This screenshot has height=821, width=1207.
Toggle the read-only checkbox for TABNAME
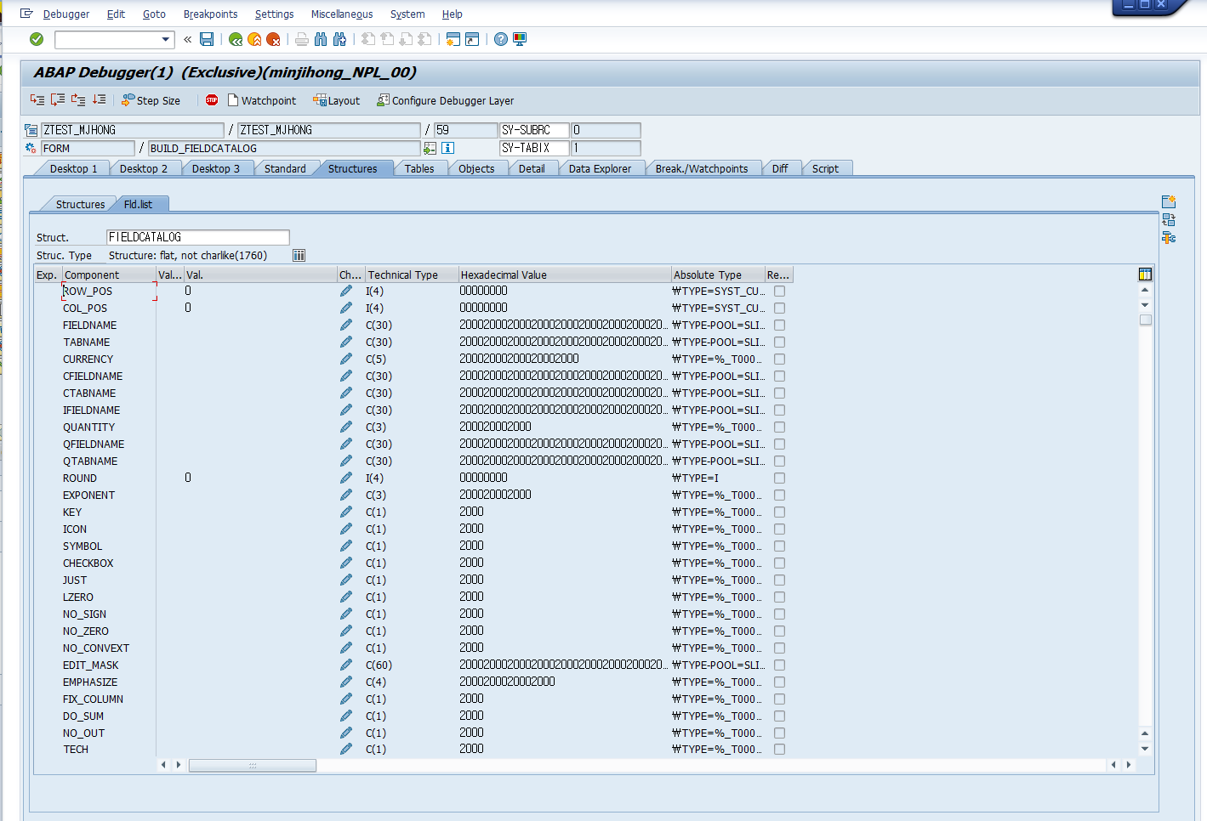point(779,342)
